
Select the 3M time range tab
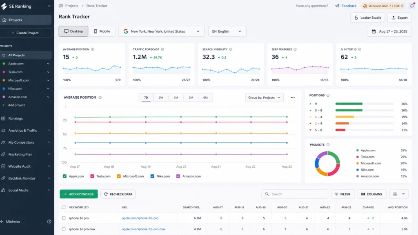pyautogui.click(x=191, y=98)
